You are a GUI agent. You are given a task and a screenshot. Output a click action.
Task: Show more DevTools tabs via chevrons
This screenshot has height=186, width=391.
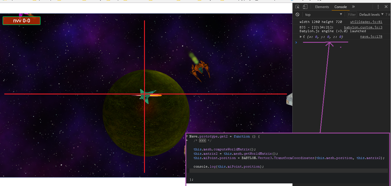(353, 7)
